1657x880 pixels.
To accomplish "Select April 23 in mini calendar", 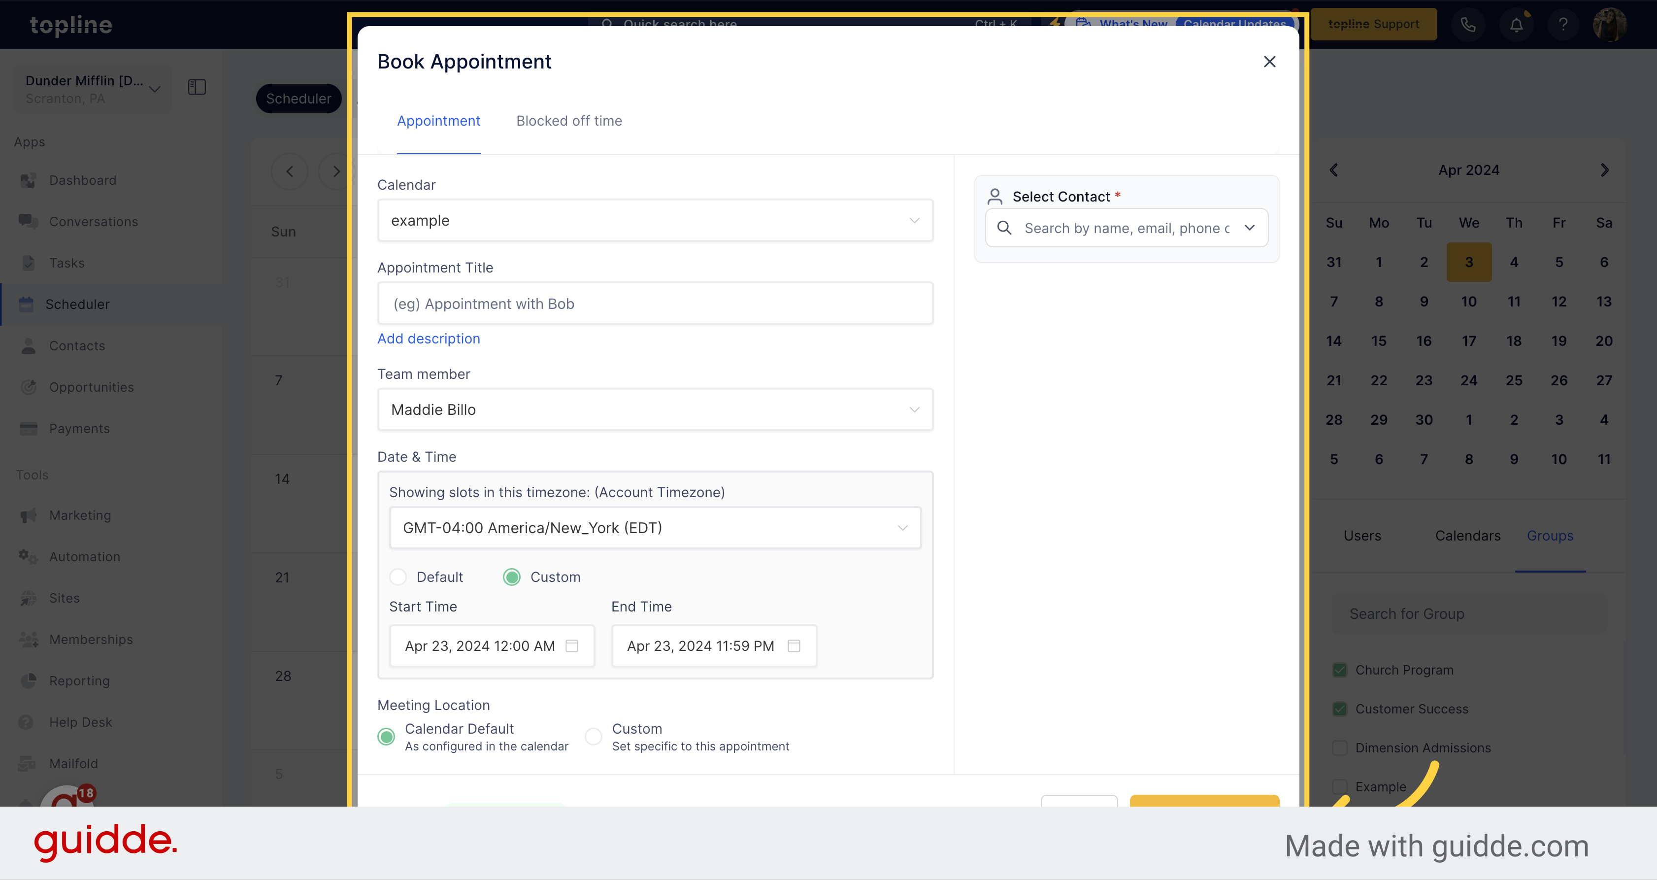I will click(1424, 381).
